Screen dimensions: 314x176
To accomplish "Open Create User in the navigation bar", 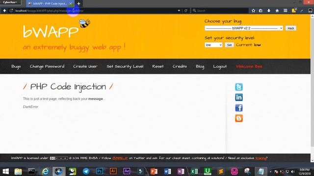I will (x=85, y=66).
